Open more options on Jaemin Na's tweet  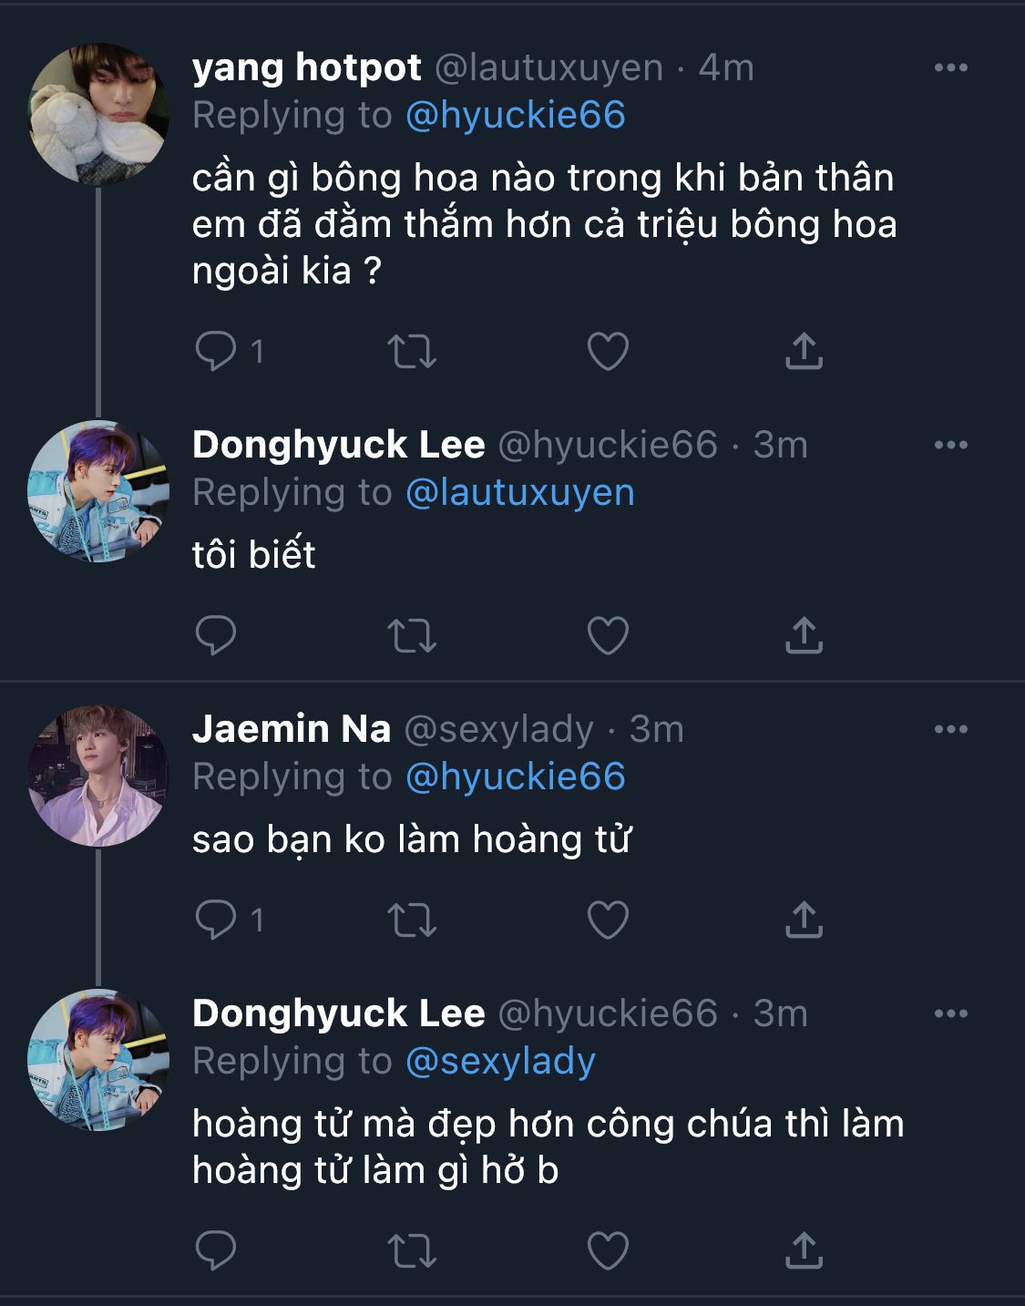[950, 729]
